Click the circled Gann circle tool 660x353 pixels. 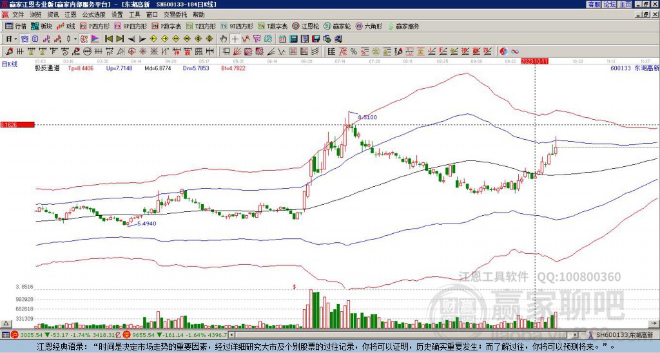click(87, 52)
